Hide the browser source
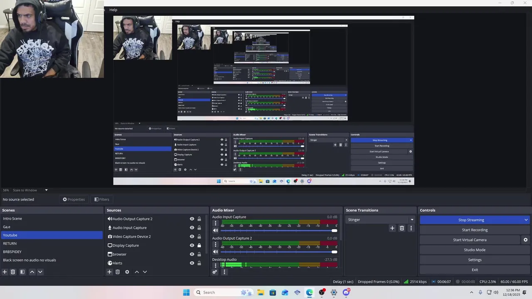This screenshot has width=532, height=299. (x=192, y=254)
